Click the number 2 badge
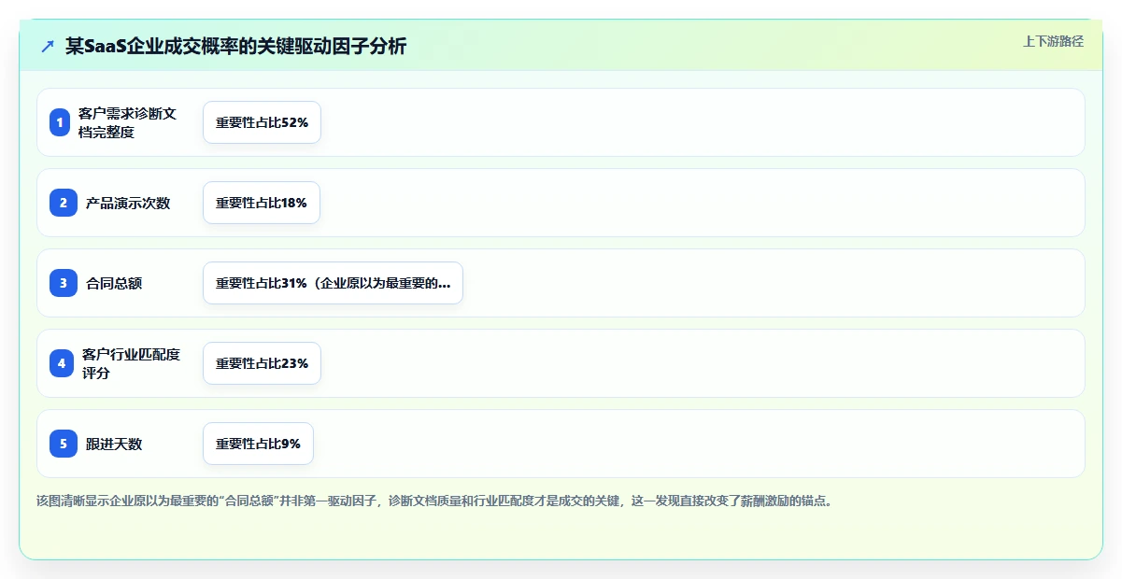This screenshot has height=579, width=1122. point(64,203)
